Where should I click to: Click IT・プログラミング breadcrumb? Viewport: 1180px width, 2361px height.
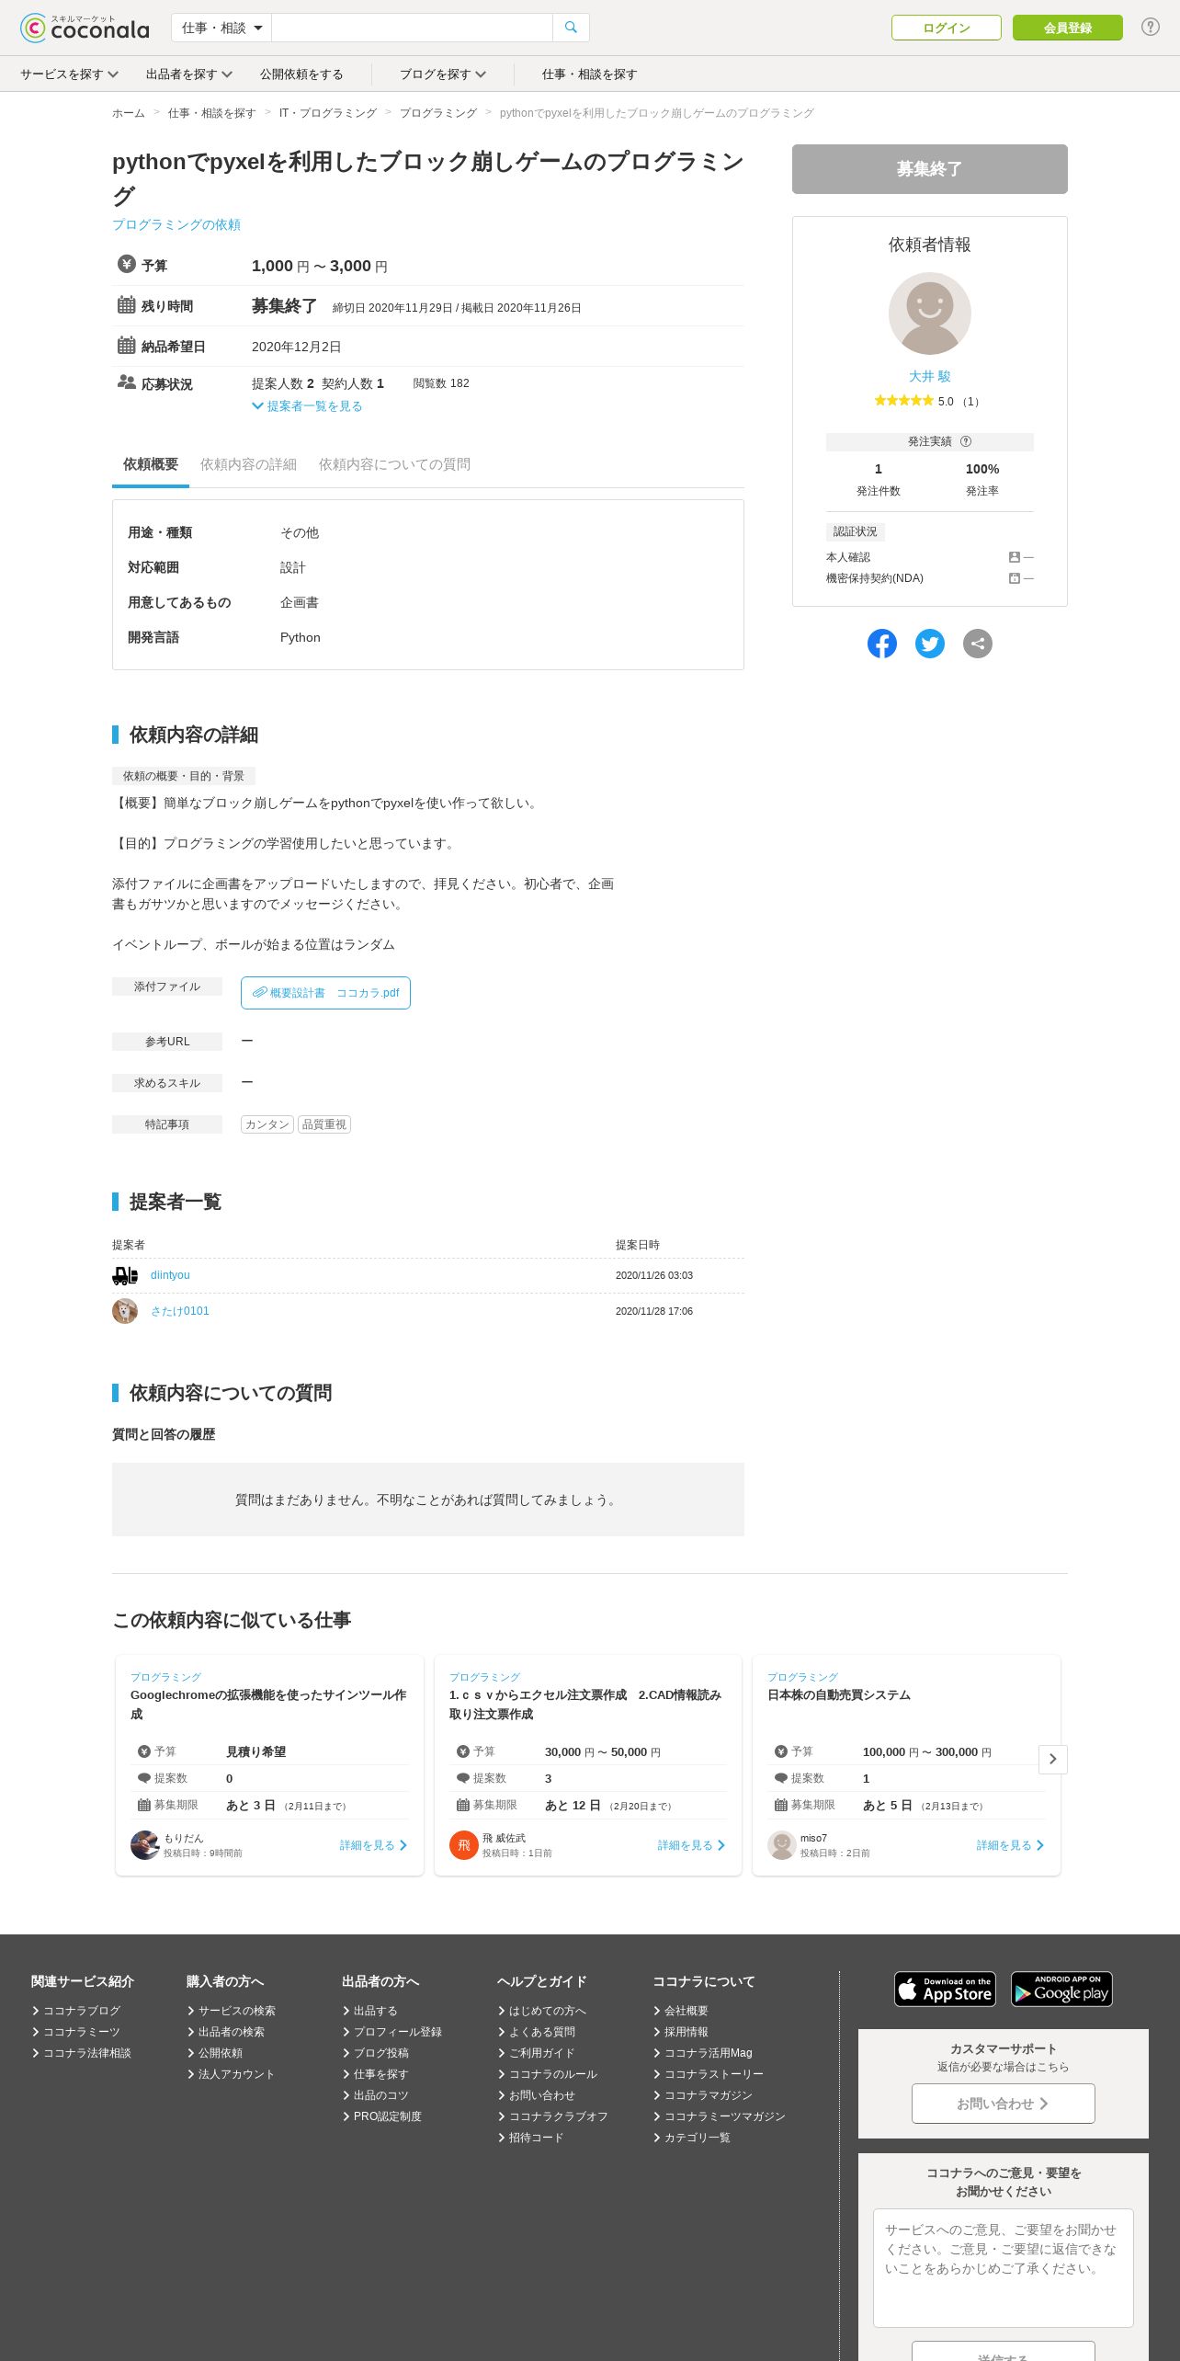[328, 113]
